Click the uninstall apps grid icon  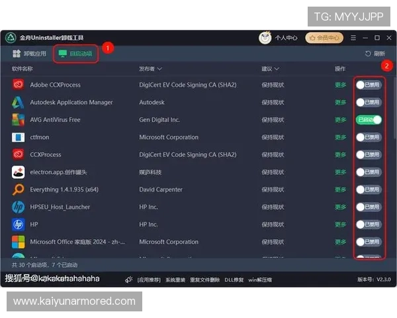click(x=17, y=54)
